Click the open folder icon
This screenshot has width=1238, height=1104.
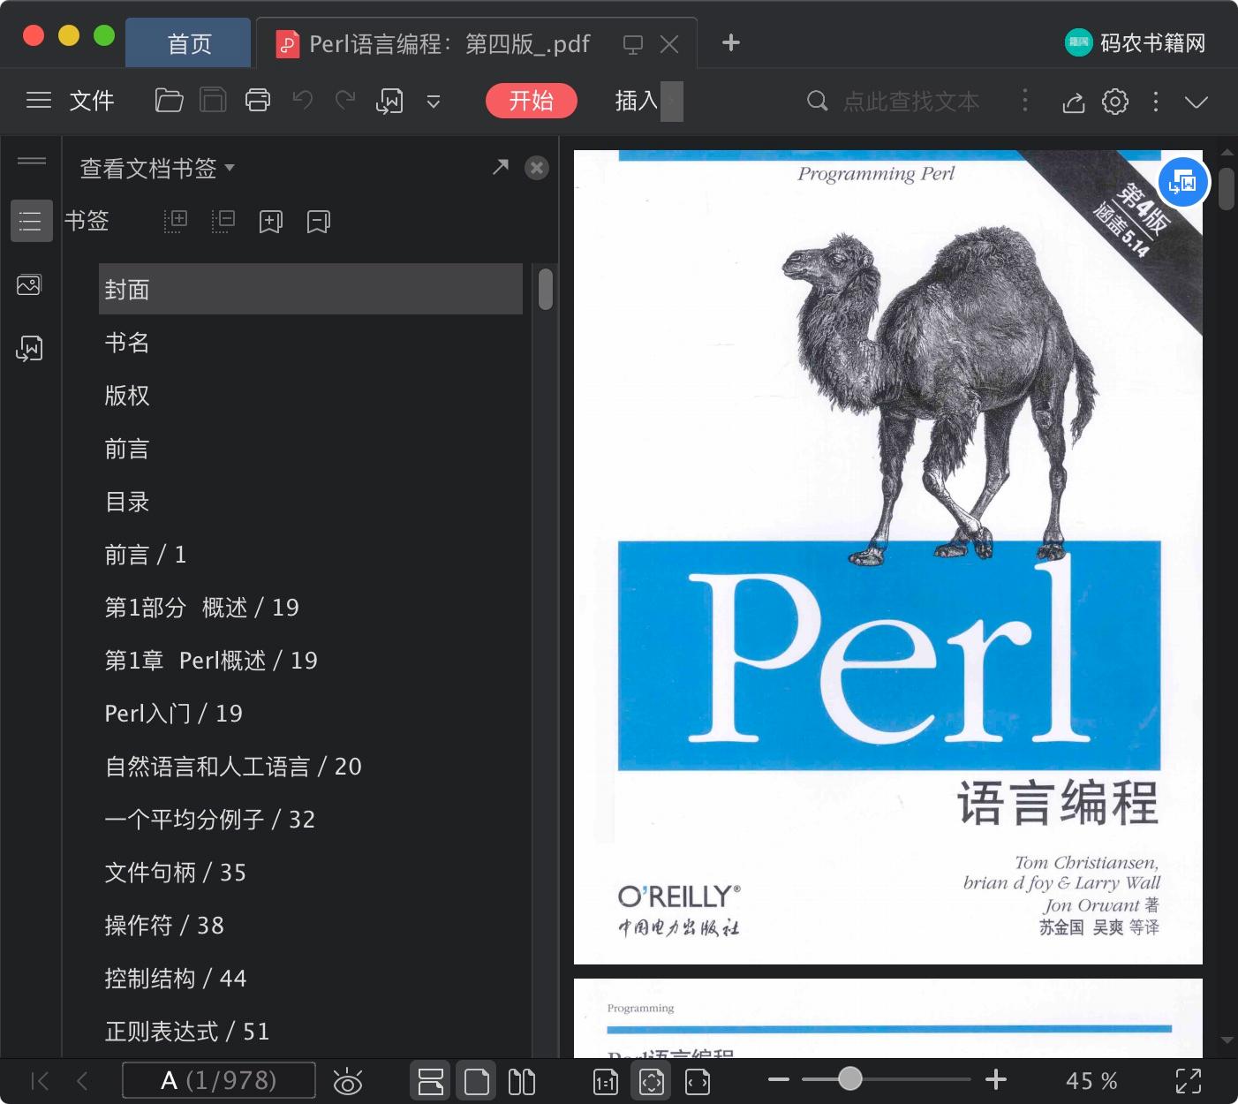point(169,101)
